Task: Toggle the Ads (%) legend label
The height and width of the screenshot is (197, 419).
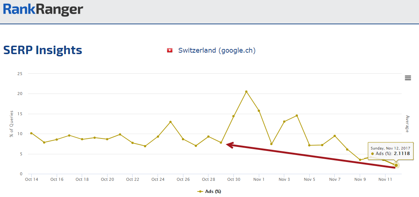Action: pos(213,191)
